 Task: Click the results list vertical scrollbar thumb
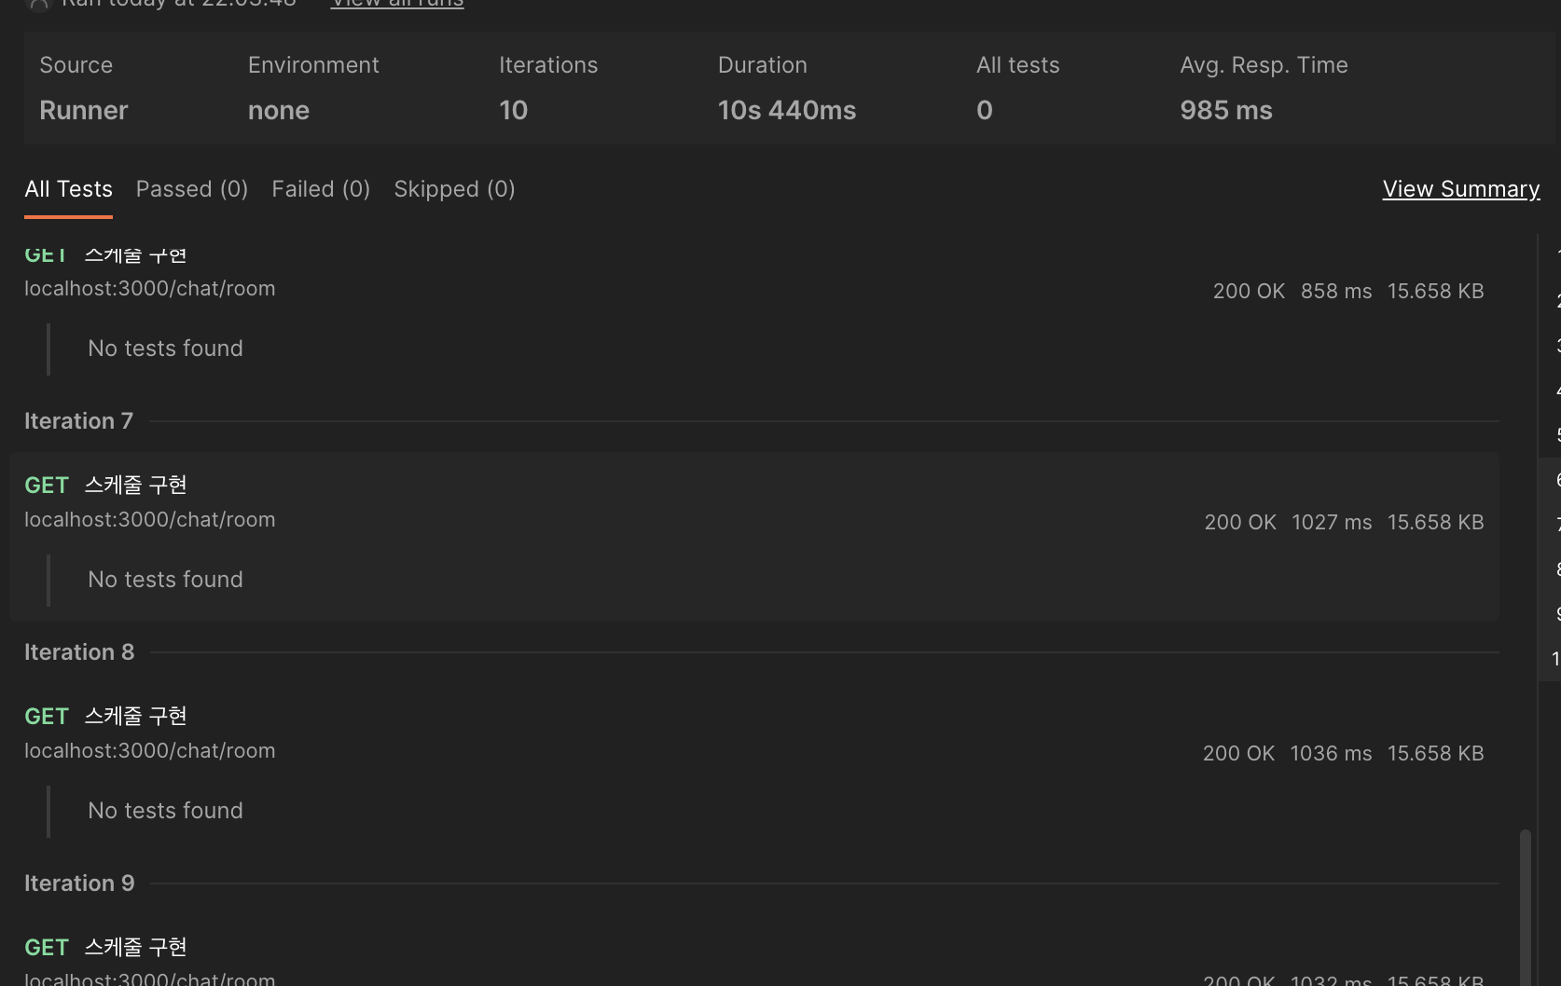tap(1526, 907)
